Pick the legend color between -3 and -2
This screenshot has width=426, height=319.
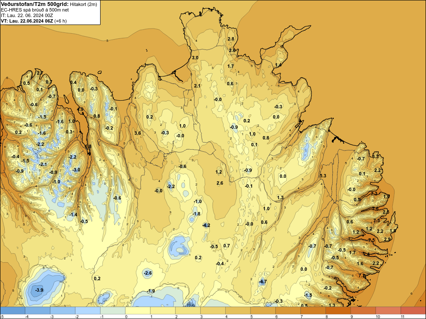point(63,310)
